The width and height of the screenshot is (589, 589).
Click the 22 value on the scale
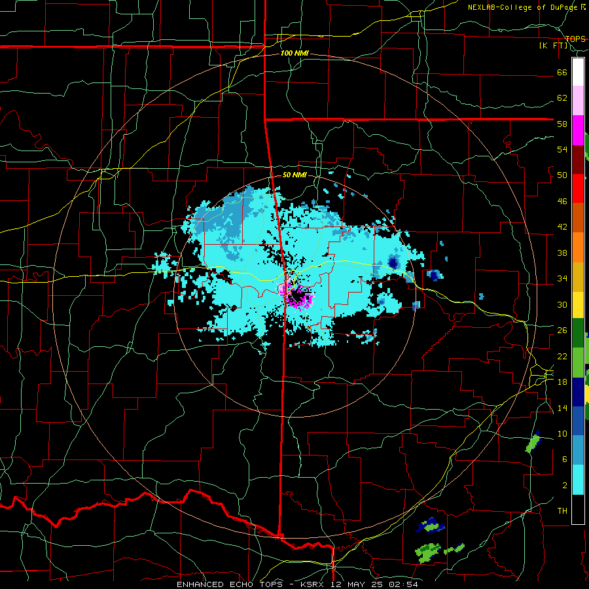point(562,356)
